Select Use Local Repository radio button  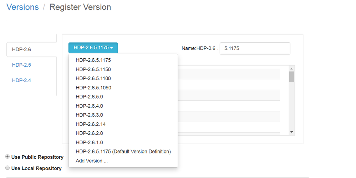point(7,168)
